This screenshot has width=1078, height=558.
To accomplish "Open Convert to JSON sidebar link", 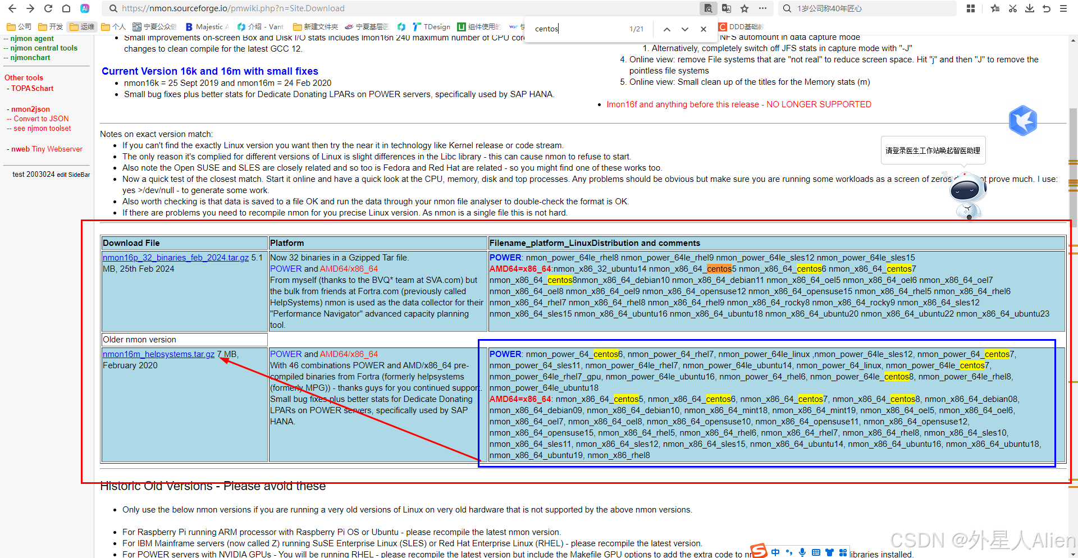I will [41, 119].
